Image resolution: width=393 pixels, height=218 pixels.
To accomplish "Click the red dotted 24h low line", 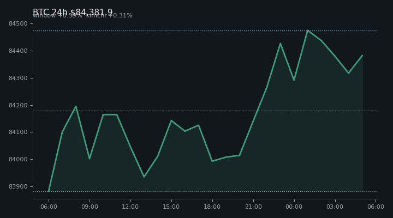I will [x=205, y=191].
